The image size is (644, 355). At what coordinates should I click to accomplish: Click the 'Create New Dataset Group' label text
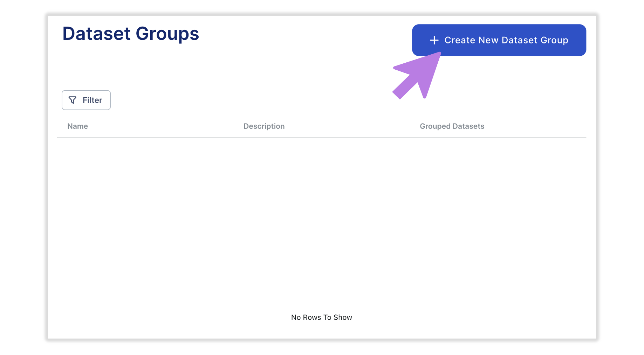(x=506, y=40)
